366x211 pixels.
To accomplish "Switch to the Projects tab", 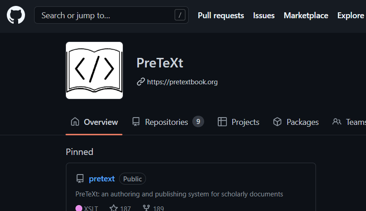I will click(x=239, y=122).
